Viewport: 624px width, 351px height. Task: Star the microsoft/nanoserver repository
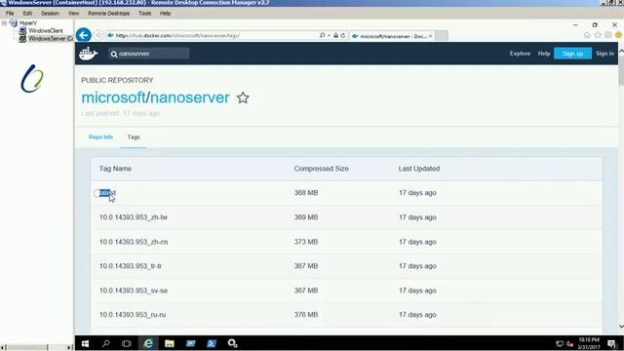(x=243, y=97)
